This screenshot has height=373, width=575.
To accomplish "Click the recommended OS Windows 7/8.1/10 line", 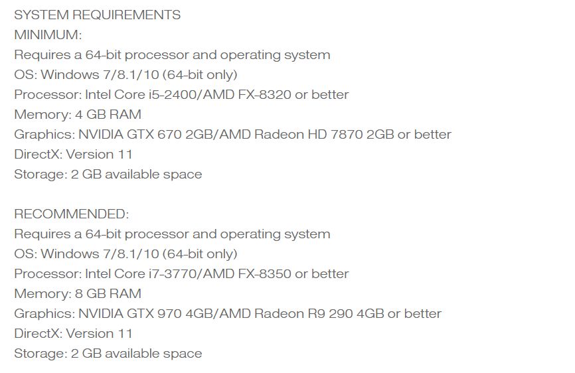I will point(125,254).
